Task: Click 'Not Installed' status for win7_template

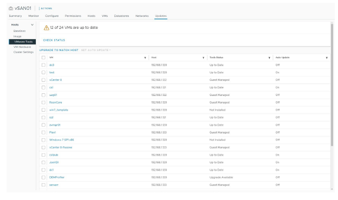Action: coord(217,110)
